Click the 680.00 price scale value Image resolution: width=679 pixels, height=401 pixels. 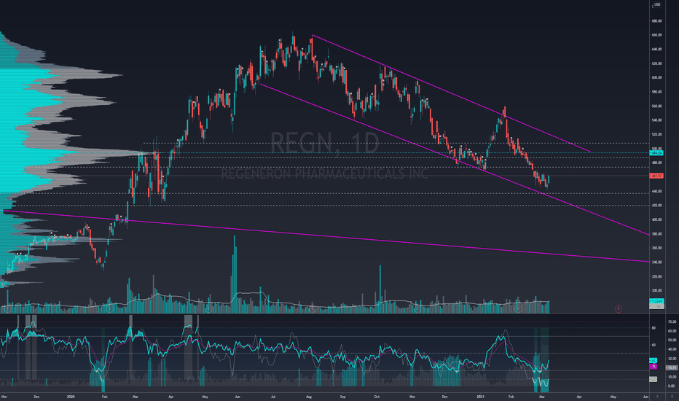point(657,21)
